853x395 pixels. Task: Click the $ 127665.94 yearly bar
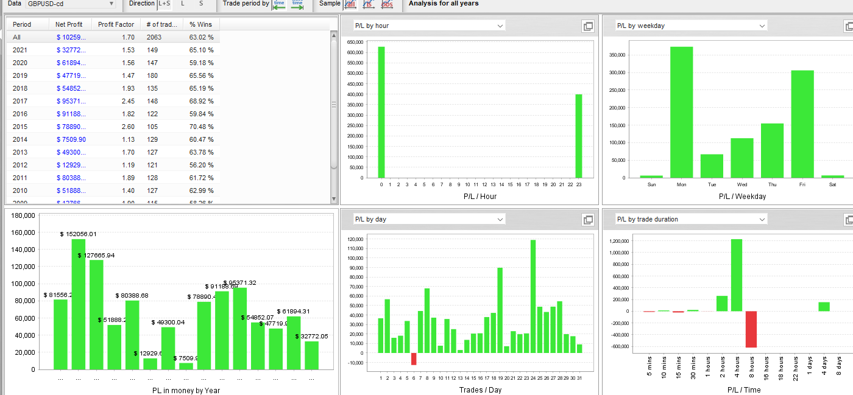(x=96, y=315)
